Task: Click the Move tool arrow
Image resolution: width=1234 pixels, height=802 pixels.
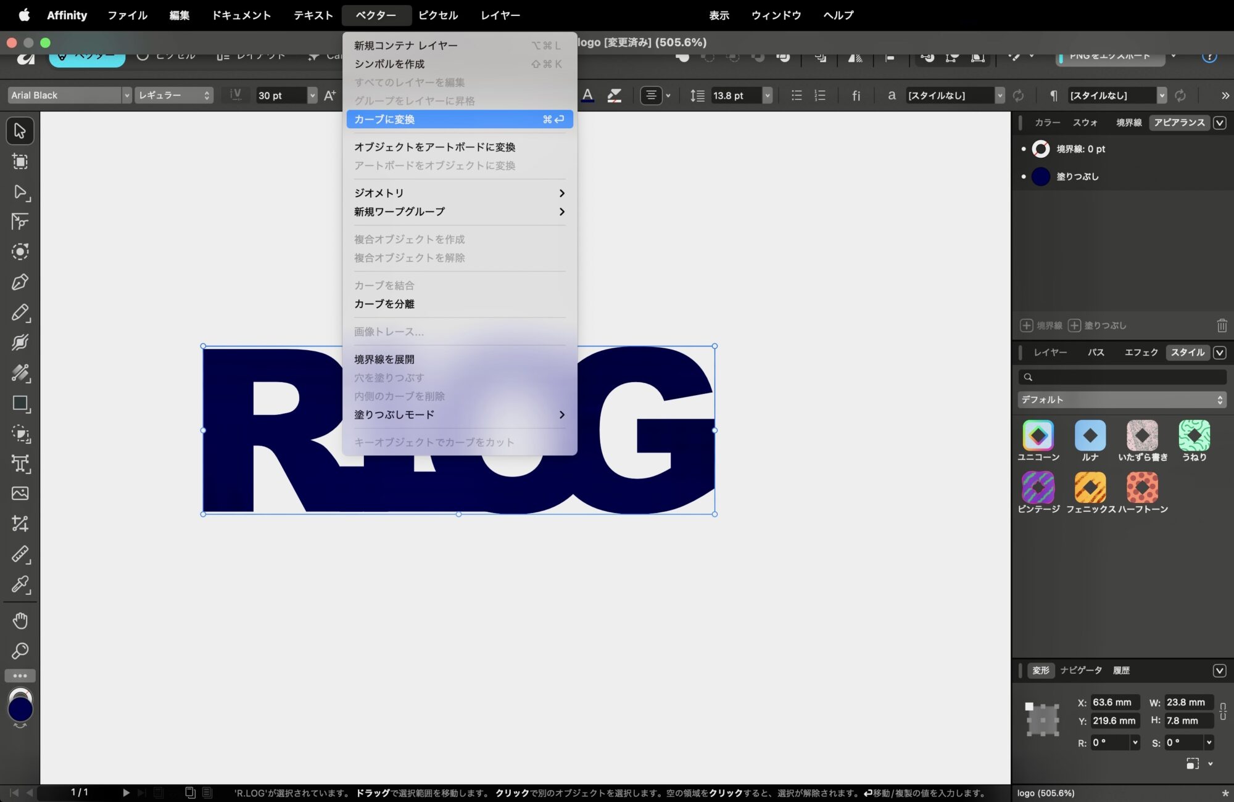Action: tap(20, 131)
